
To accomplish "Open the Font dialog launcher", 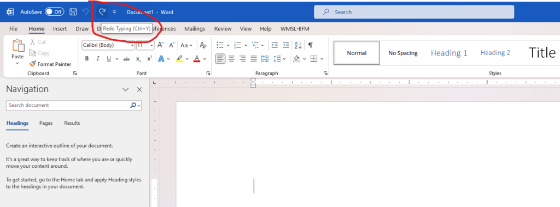I will tap(208, 74).
